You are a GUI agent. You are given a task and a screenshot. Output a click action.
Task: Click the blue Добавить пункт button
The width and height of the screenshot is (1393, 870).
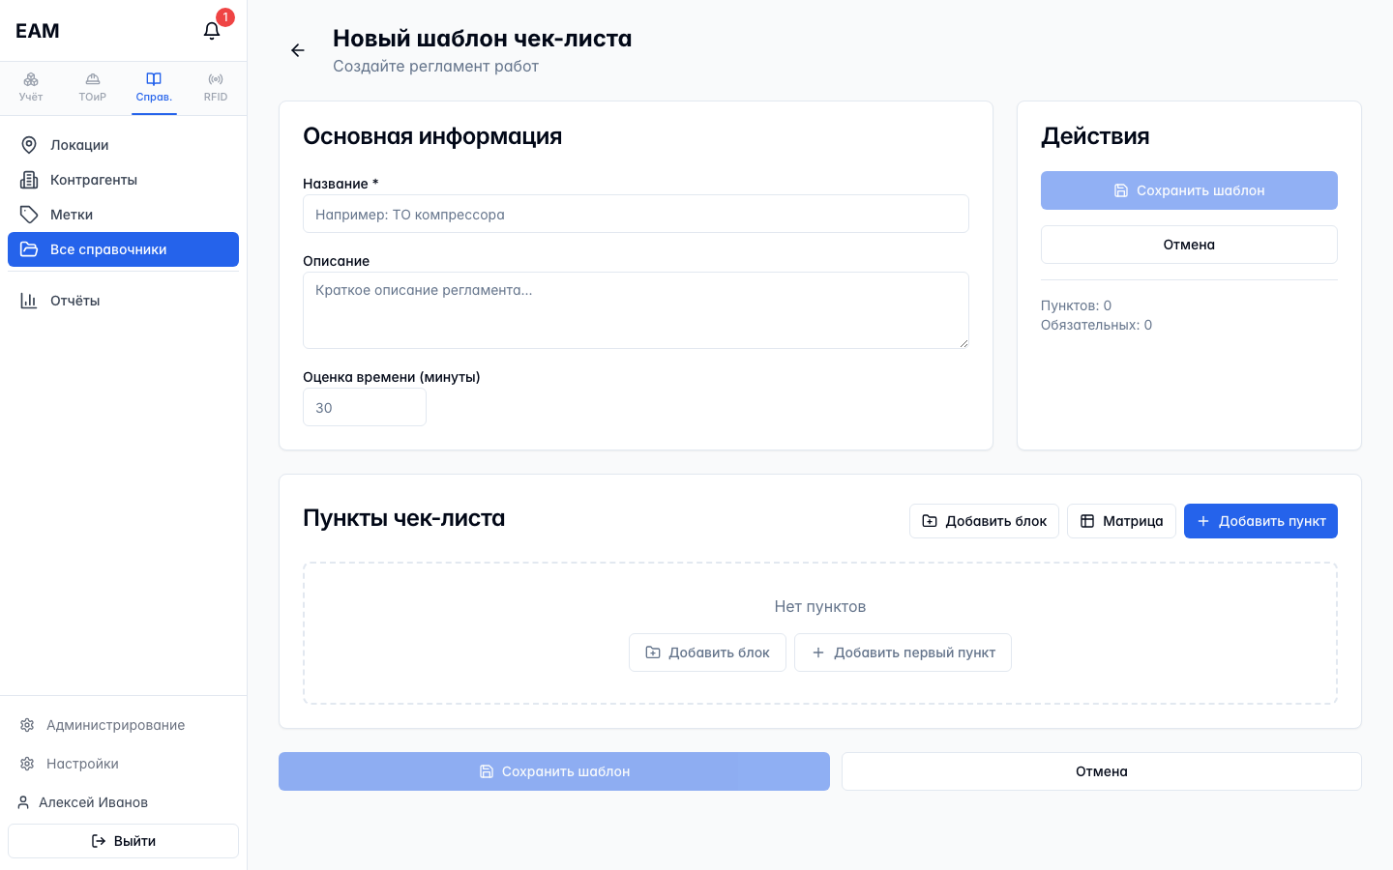point(1260,521)
